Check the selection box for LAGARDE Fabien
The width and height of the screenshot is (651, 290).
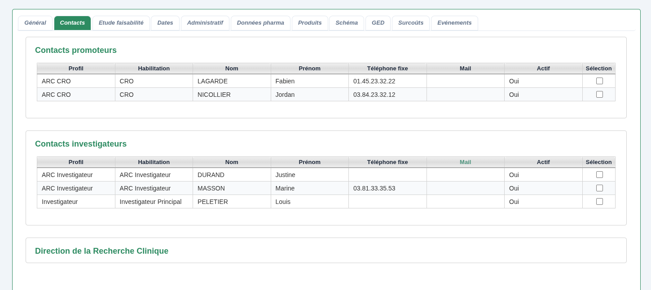599,81
